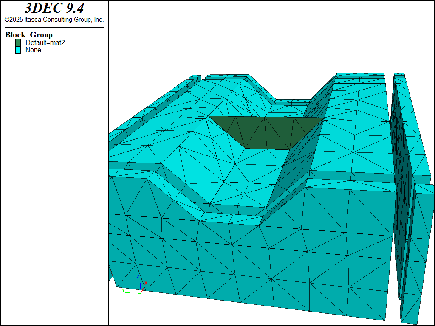Click the Block Group legend heading
Screen dimensions: 435x326
tap(29, 35)
